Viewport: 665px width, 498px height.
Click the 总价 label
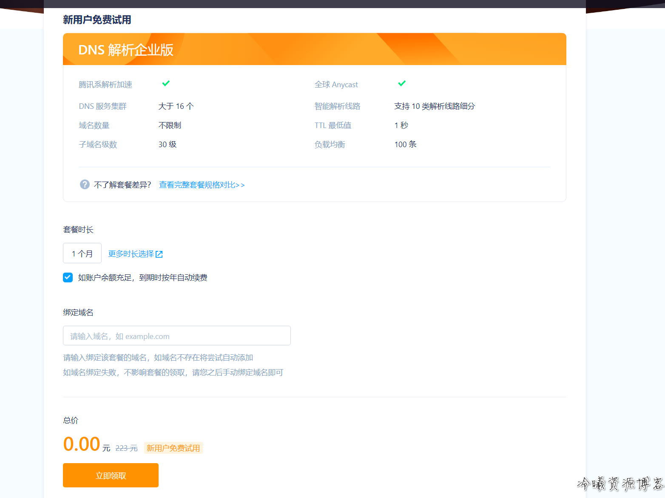point(71,421)
